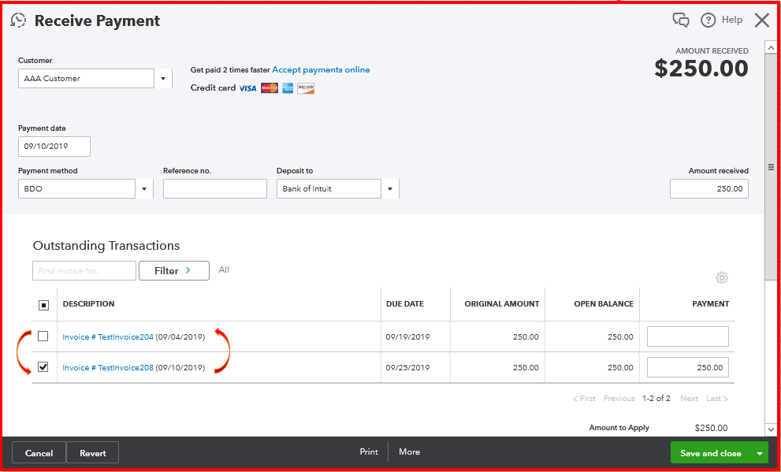Click the Save and close button
781x472 pixels.
point(711,454)
